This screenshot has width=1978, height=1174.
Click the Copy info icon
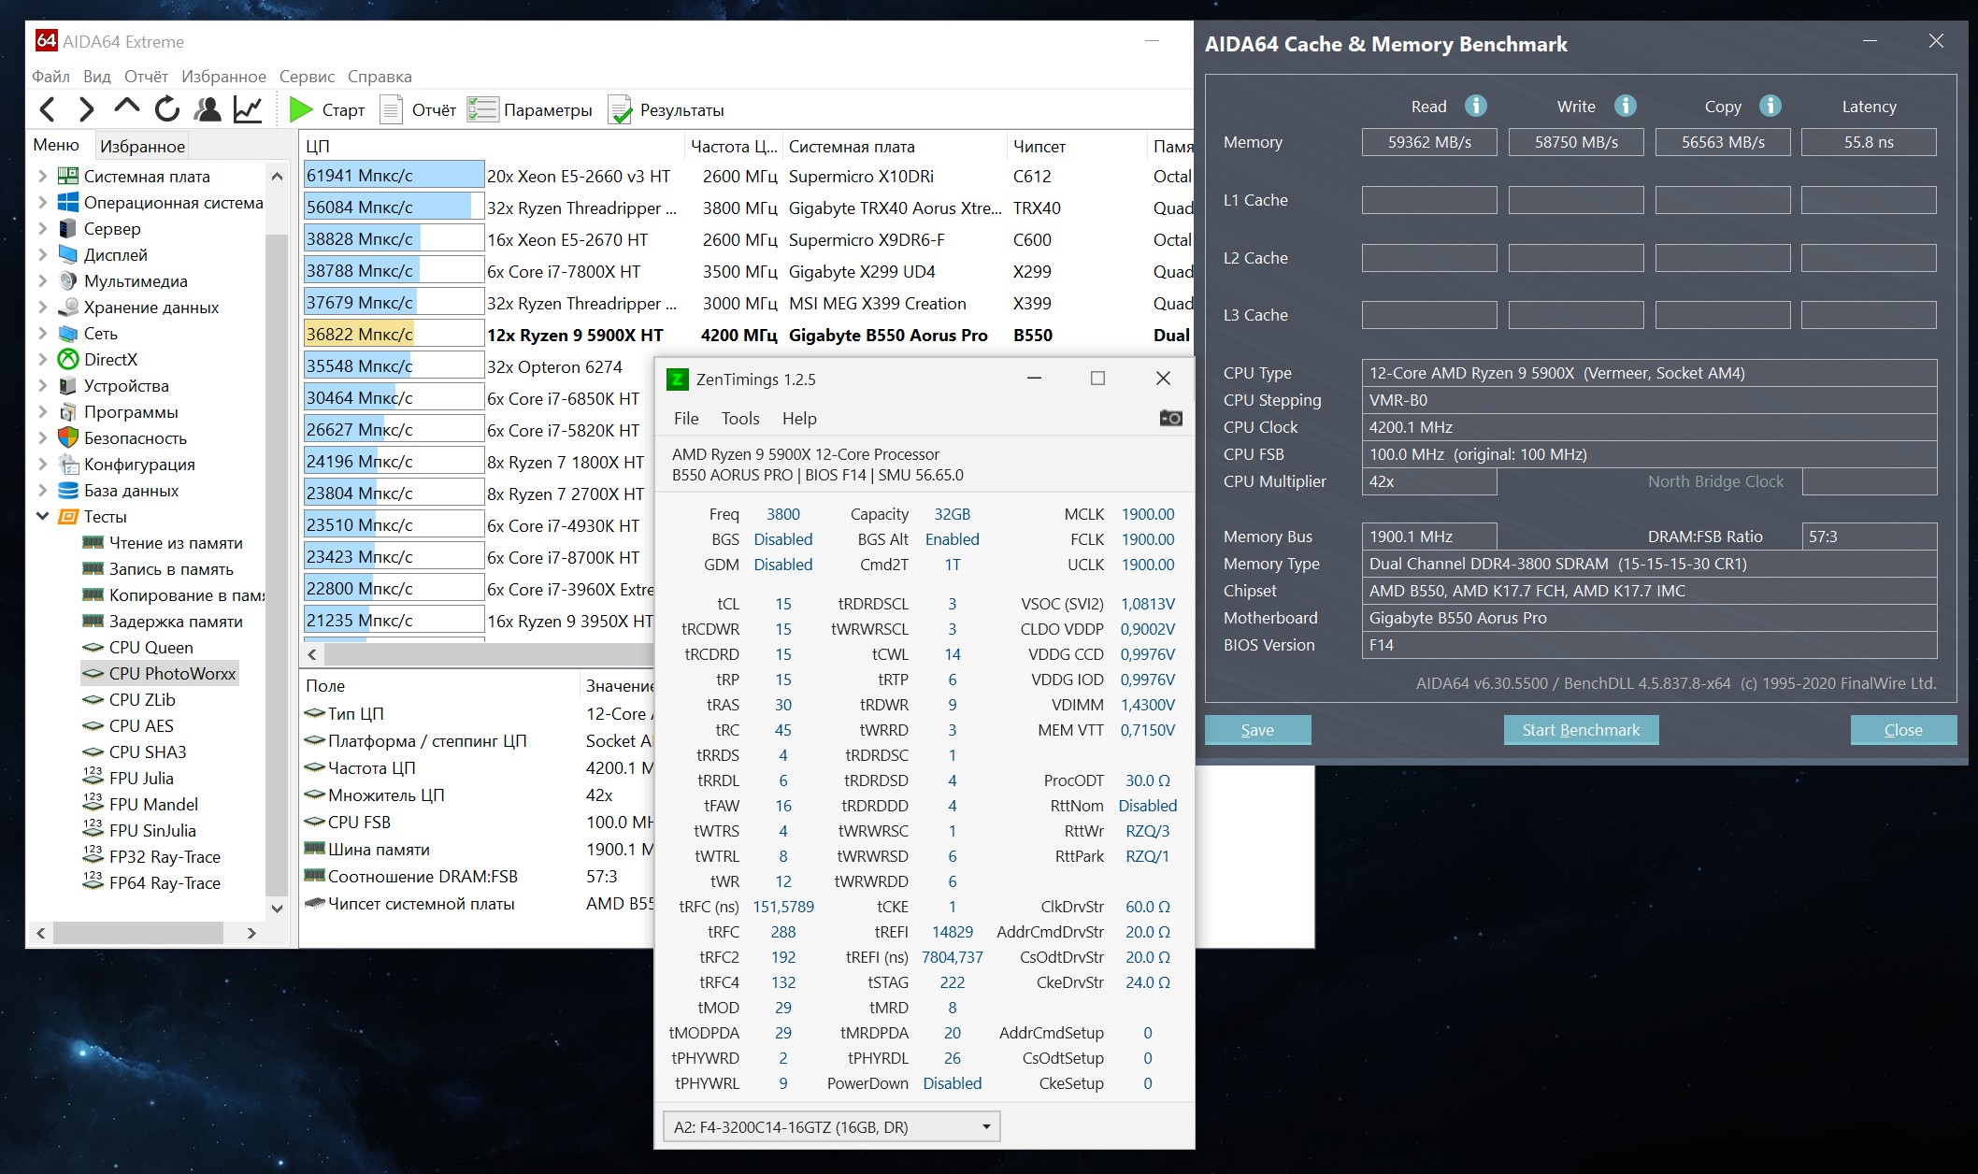pyautogui.click(x=1770, y=106)
